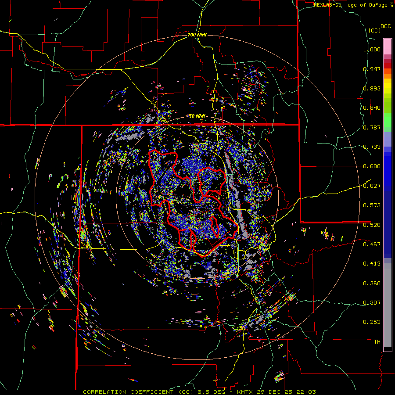
Task: Click the [CC] legend unit label
Action: coord(374,30)
